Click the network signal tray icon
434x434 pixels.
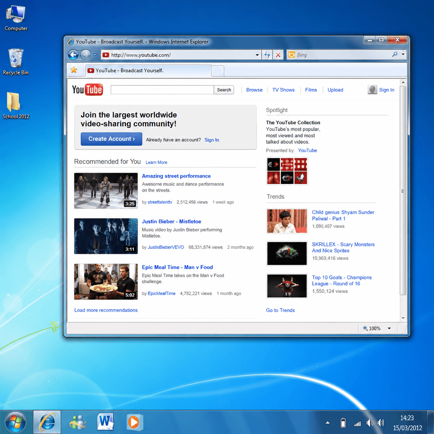357,423
